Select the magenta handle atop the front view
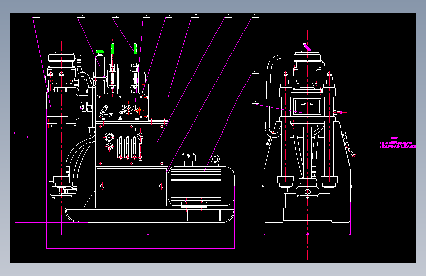This screenshot has width=426, height=276. coord(307,47)
